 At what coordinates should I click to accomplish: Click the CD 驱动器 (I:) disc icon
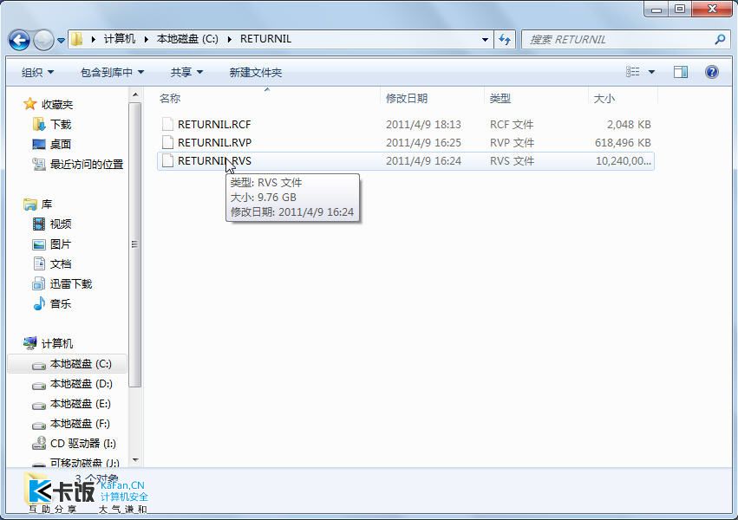[x=39, y=444]
